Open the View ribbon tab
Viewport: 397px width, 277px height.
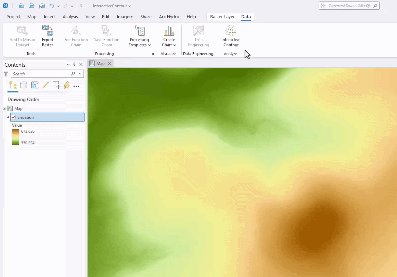pyautogui.click(x=90, y=17)
